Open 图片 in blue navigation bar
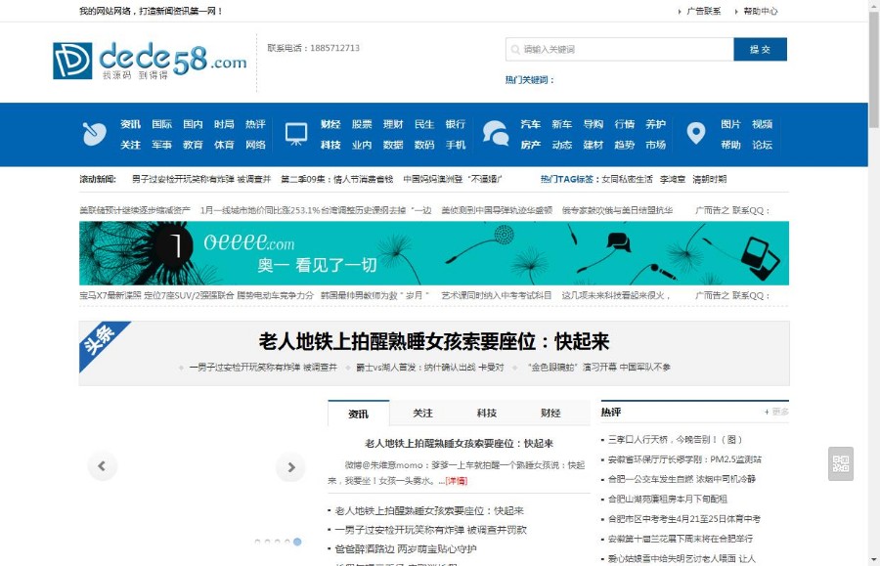The height and width of the screenshot is (566, 880). (730, 124)
